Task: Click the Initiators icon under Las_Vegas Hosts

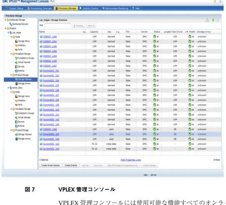Action: [x=16, y=46]
